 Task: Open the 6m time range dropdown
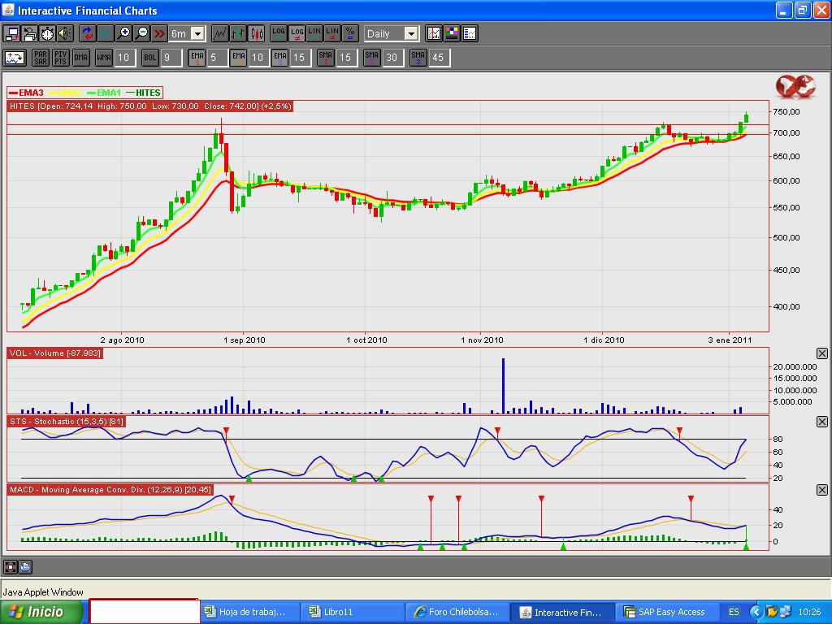tap(197, 33)
